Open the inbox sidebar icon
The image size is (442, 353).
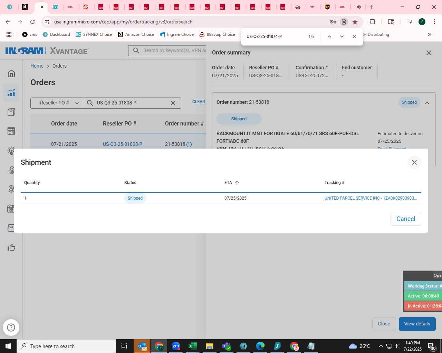pos(11,228)
